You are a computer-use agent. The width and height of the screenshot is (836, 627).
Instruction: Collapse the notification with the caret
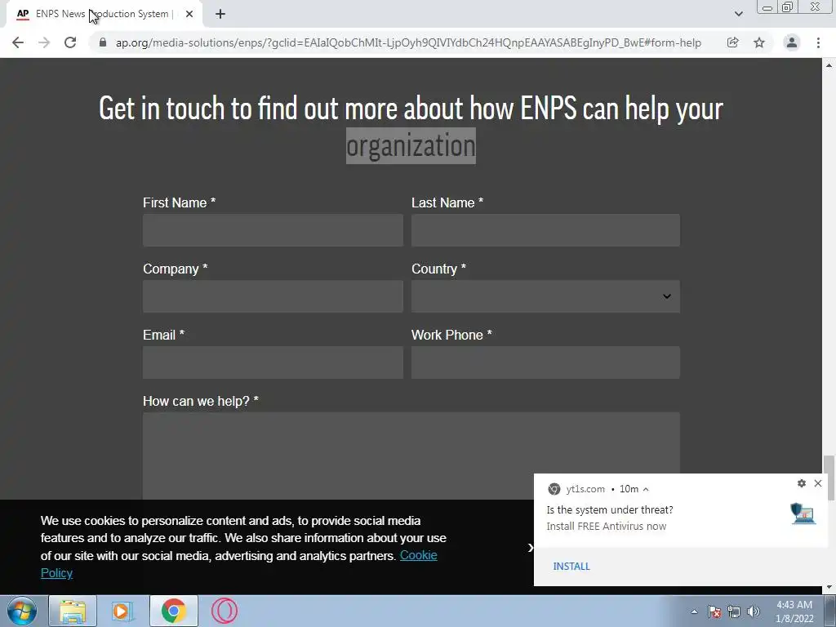tap(646, 489)
